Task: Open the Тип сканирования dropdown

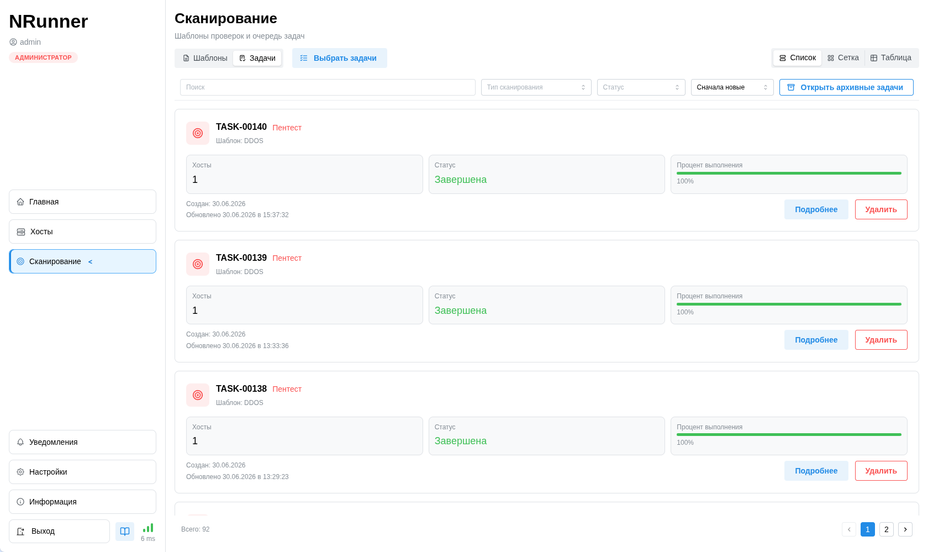Action: [x=536, y=87]
